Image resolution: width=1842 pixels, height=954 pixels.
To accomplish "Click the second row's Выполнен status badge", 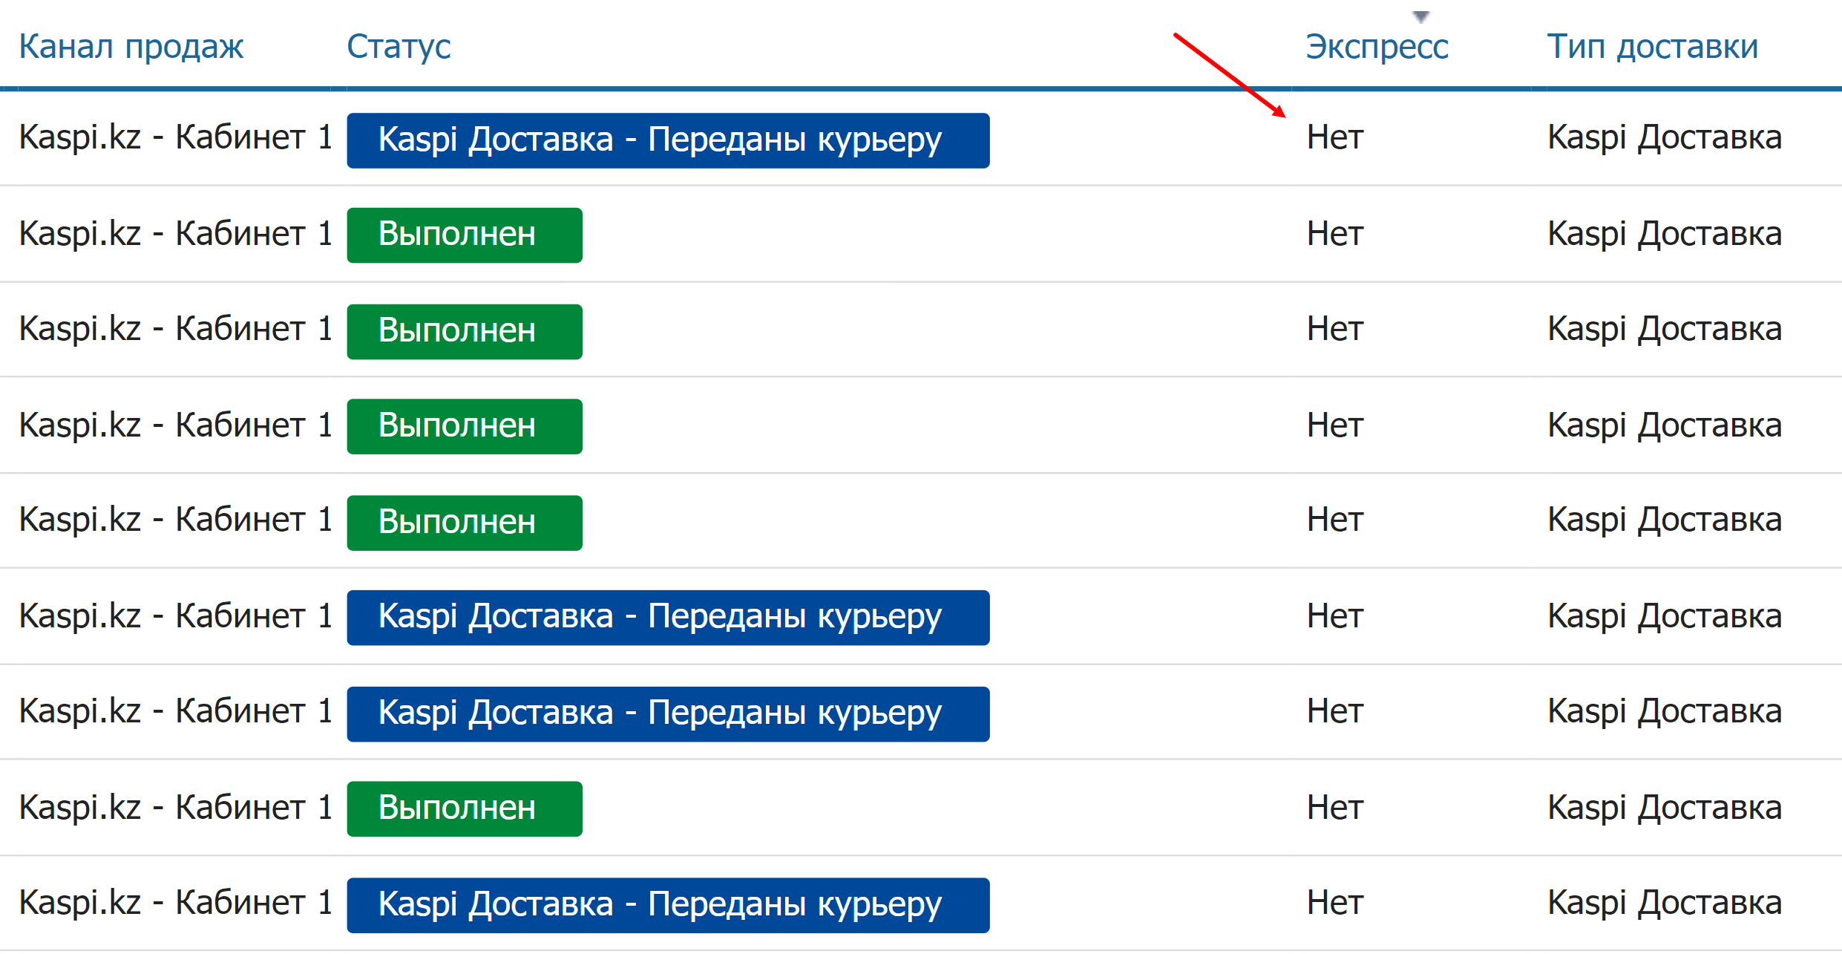I will (464, 235).
